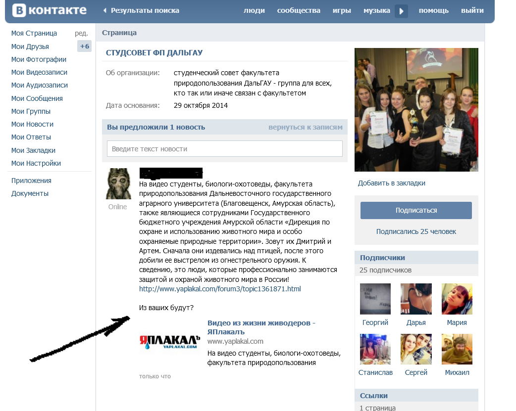Image resolution: width=516 pixels, height=411 pixels.
Task: Click the +6 friend requests badge
Action: point(84,46)
